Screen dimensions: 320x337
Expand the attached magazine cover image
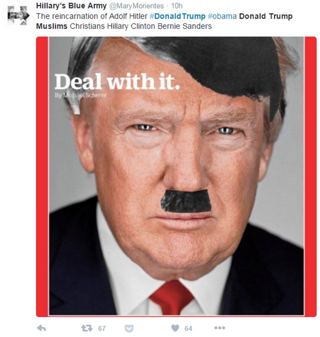pos(176,176)
